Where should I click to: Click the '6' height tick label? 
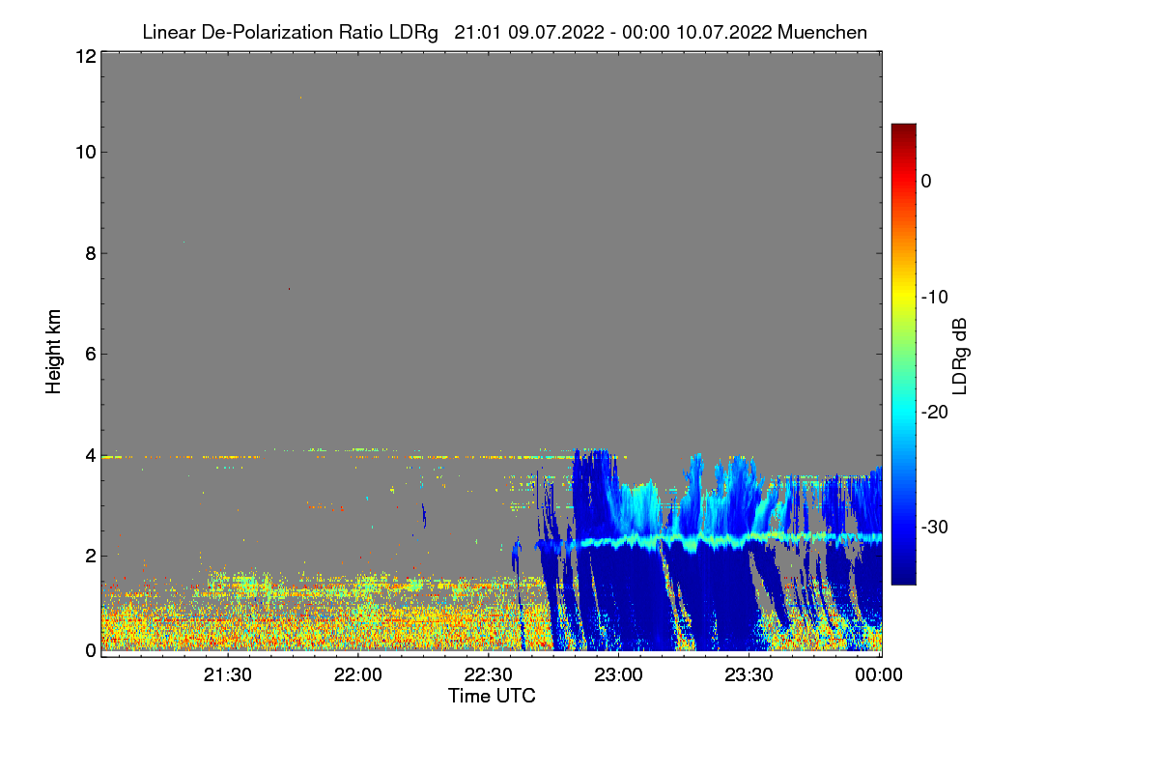(x=90, y=354)
